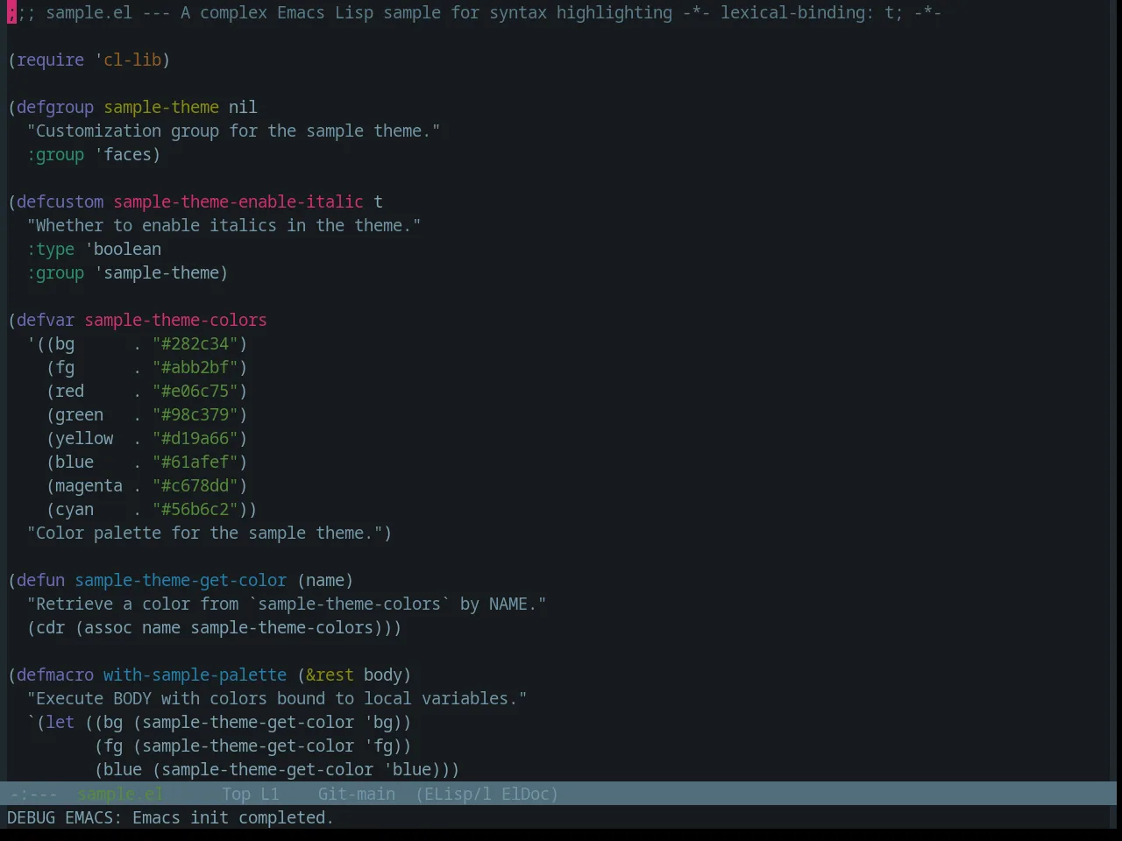Click buffer name "sample.el" in mode line
The image size is (1122, 841).
120,794
